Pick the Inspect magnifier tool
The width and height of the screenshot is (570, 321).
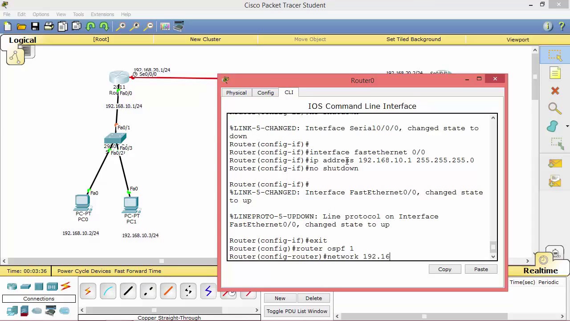point(555,108)
